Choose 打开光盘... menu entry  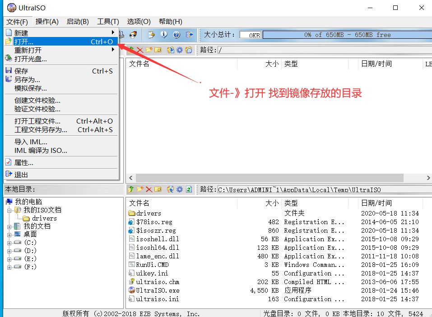[61, 59]
